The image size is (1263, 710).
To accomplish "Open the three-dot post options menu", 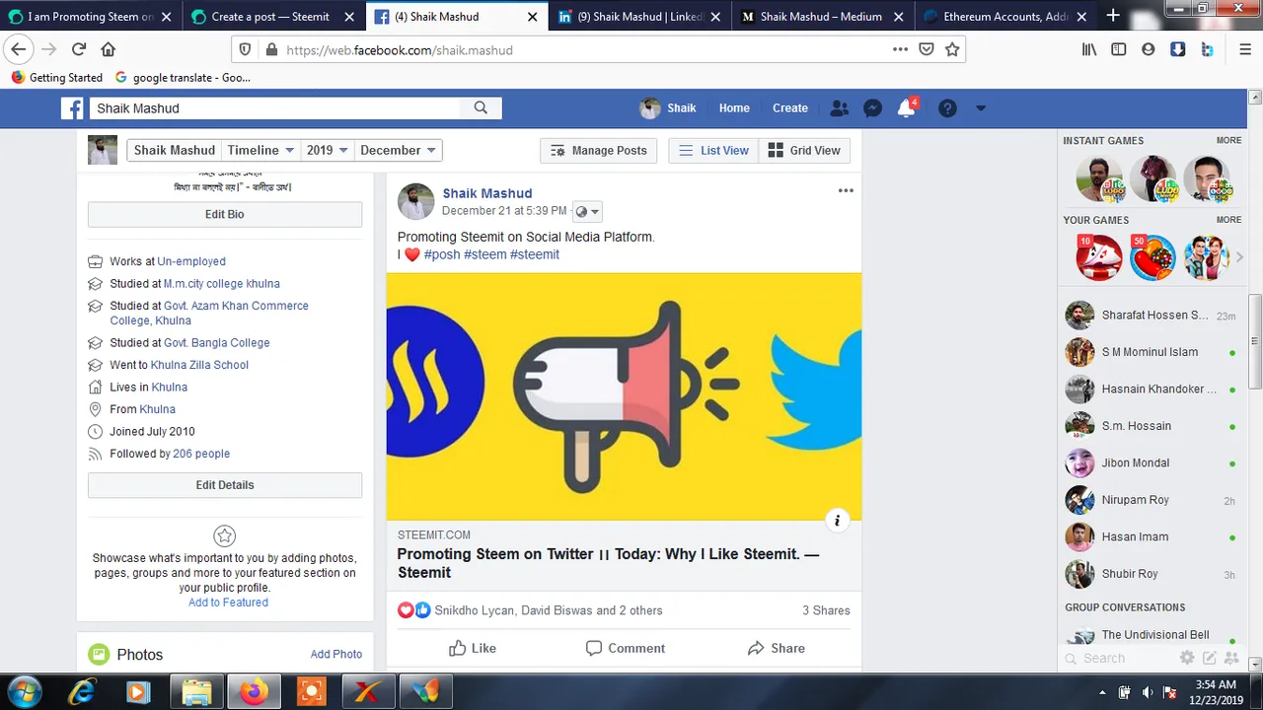I will 846,190.
